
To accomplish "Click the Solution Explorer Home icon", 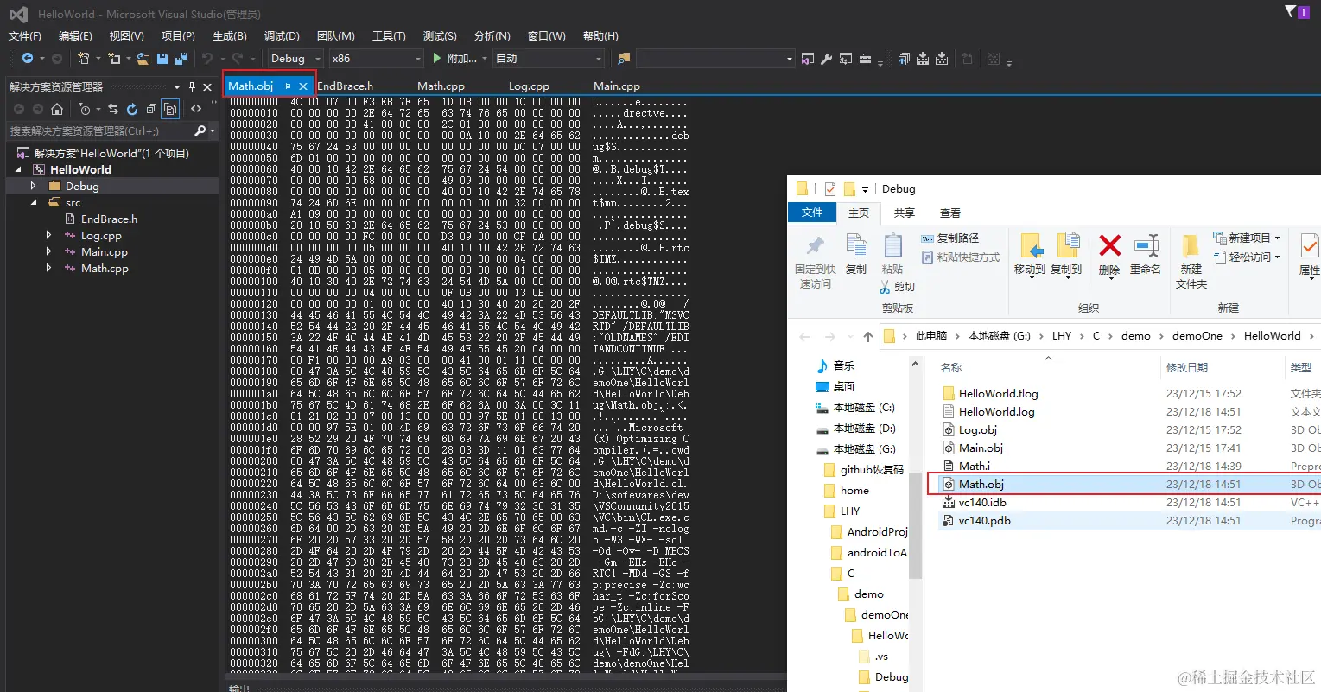I will [x=57, y=109].
